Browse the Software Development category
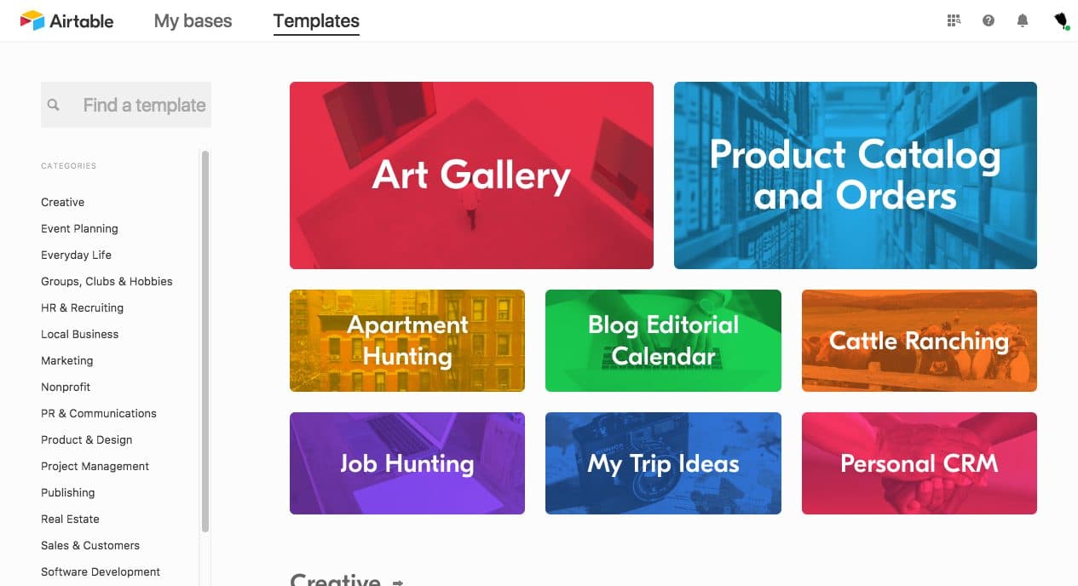 [x=101, y=572]
